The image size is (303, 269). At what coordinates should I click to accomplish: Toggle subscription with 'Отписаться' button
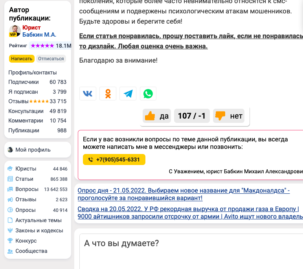coord(51,59)
